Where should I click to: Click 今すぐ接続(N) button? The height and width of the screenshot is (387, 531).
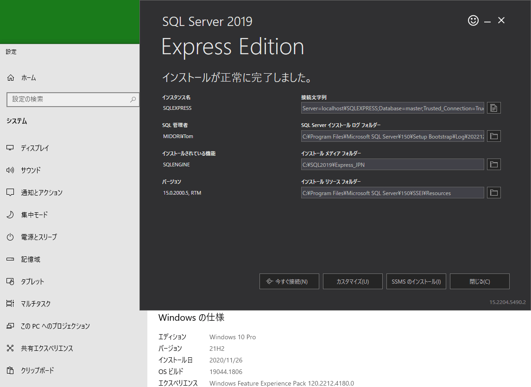[x=289, y=281]
